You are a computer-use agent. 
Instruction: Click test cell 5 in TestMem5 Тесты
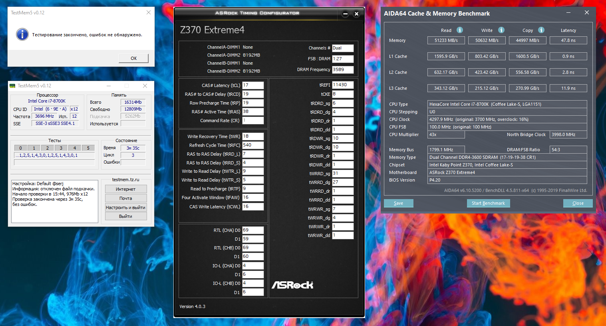88,148
